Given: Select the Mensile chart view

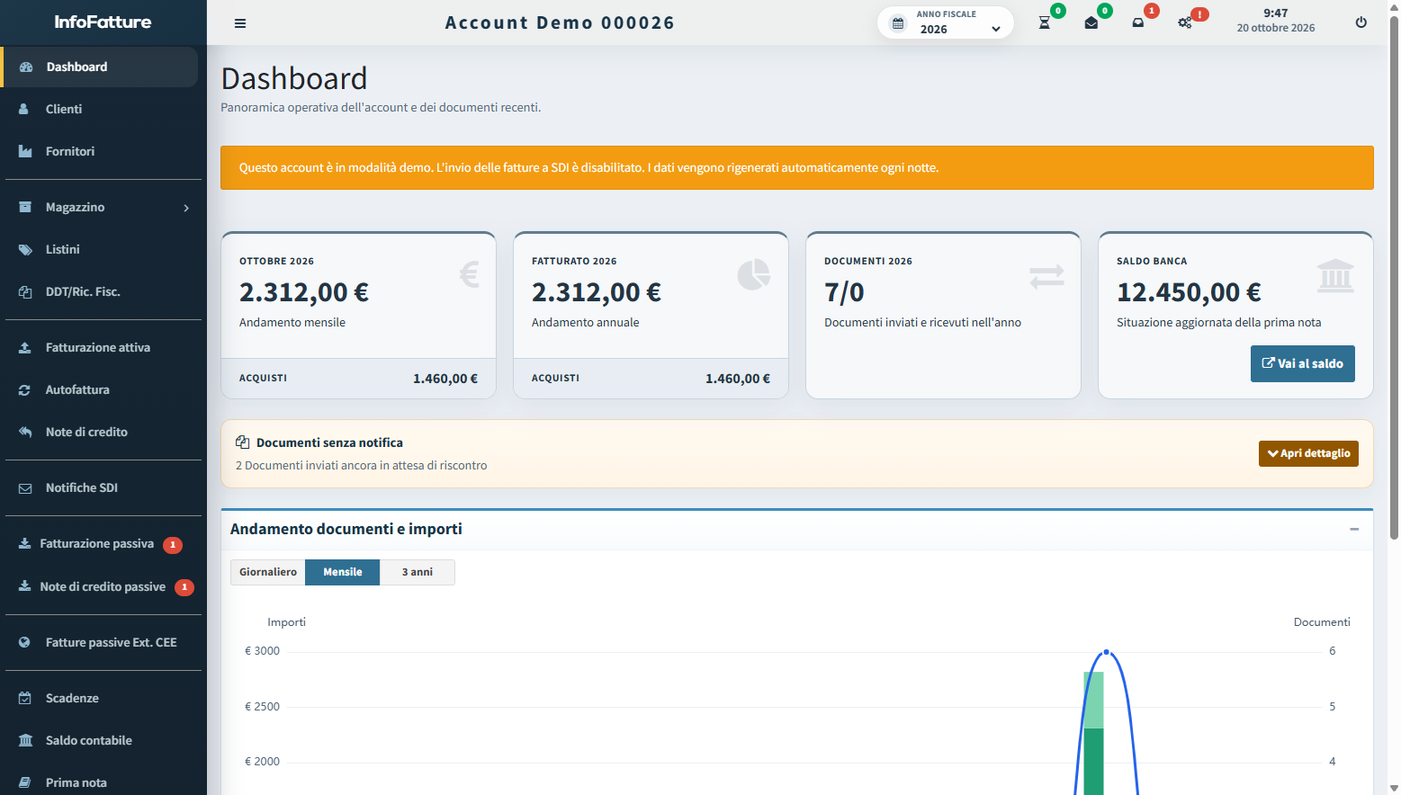Looking at the screenshot, I should pos(343,572).
